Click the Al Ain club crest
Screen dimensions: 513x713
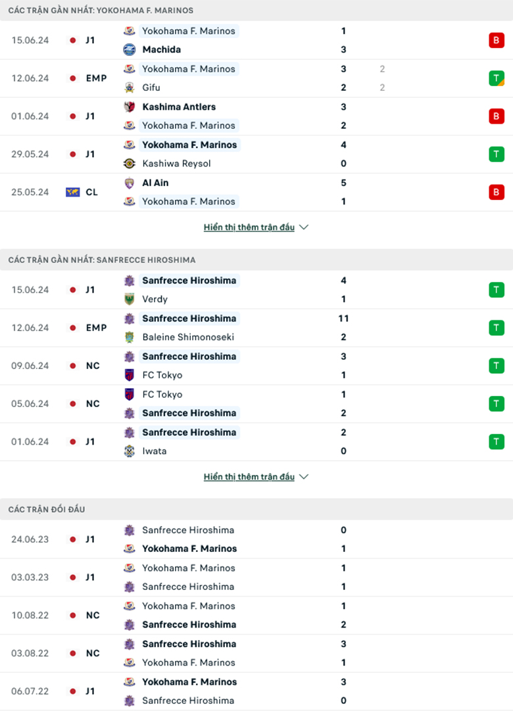tap(129, 183)
